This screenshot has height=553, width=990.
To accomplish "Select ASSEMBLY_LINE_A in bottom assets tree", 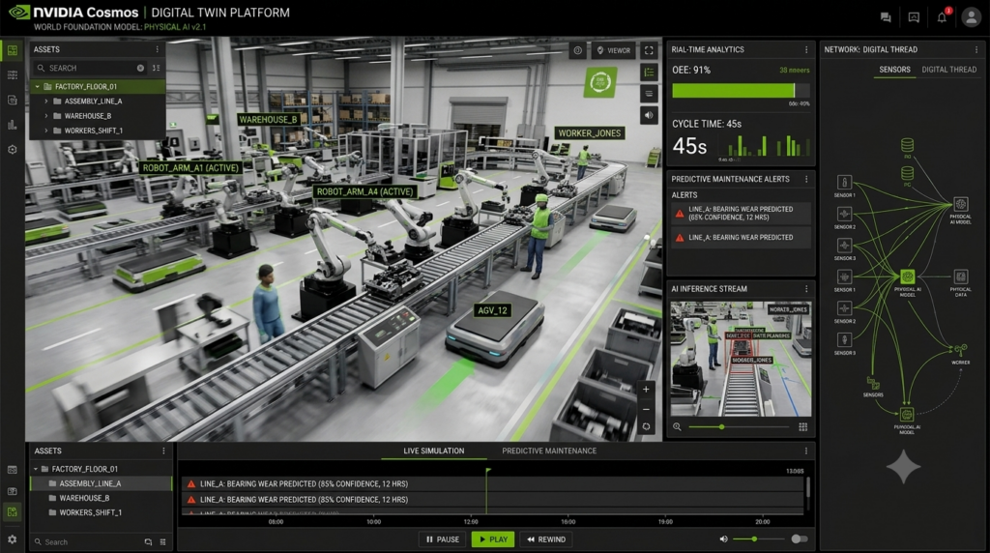I will coord(101,483).
